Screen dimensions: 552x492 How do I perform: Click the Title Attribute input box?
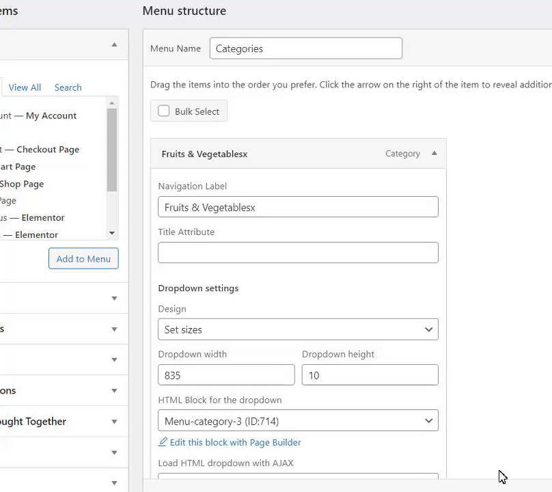(x=298, y=253)
